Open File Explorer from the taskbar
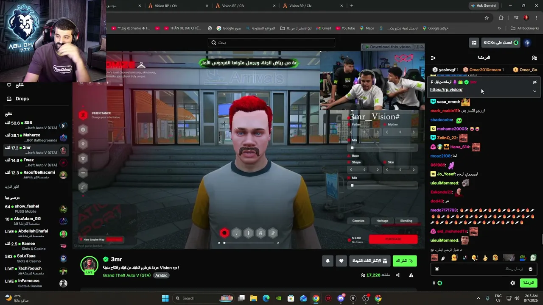 click(x=254, y=298)
